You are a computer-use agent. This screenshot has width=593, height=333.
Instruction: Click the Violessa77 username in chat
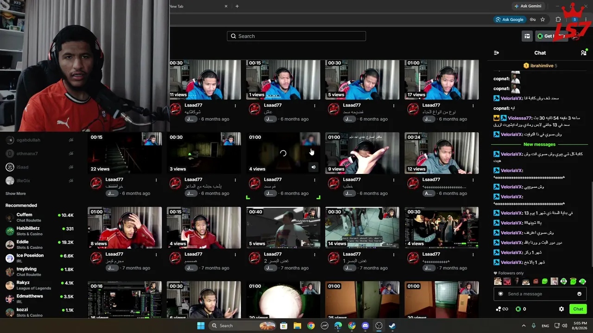click(x=519, y=118)
